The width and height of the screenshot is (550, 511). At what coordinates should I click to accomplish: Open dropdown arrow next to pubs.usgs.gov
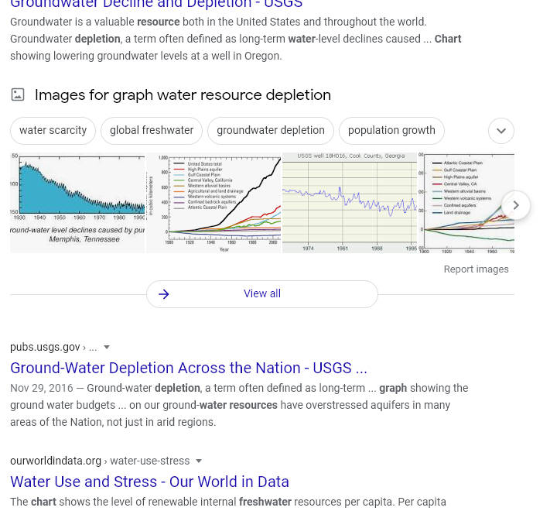[107, 348]
